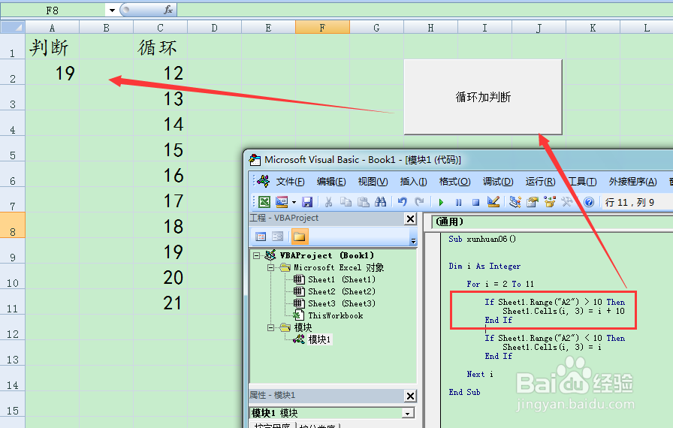Open the 编辑(E) menu
This screenshot has width=673, height=428.
331,182
